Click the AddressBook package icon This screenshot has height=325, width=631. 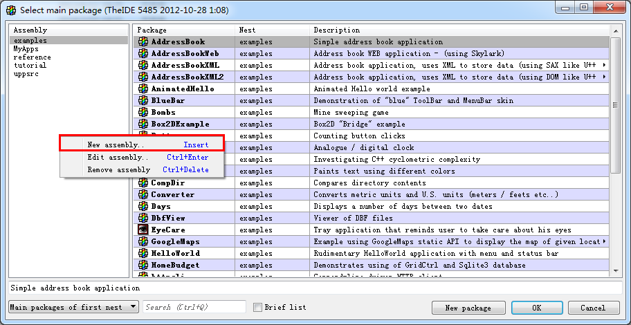(x=143, y=42)
